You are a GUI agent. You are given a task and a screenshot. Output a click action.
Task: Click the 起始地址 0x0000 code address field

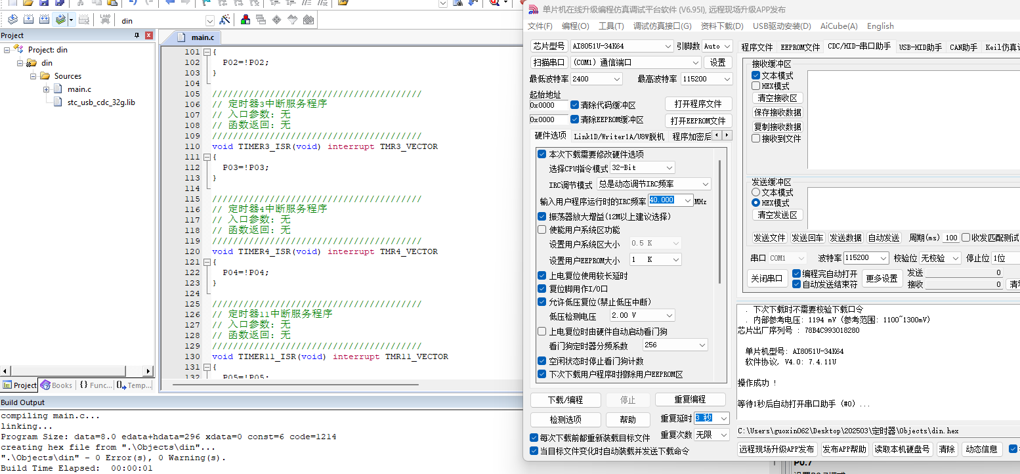point(548,105)
